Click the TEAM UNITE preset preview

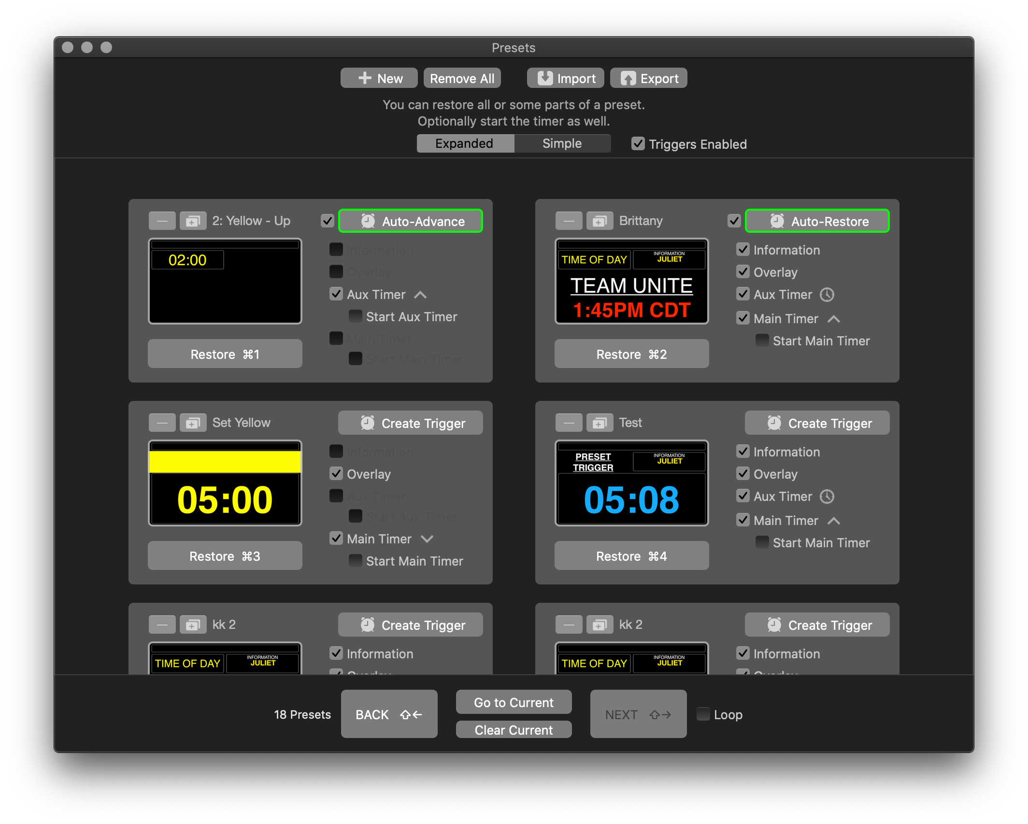632,281
